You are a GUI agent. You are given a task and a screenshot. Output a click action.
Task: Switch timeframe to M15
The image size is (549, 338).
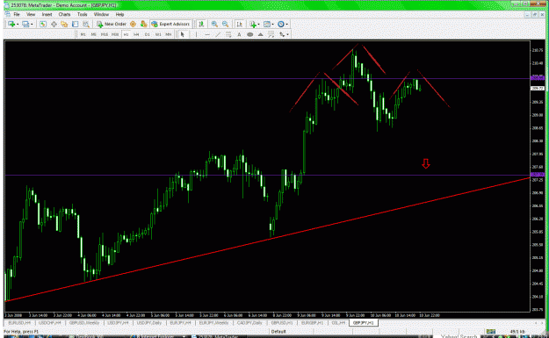[x=105, y=34]
